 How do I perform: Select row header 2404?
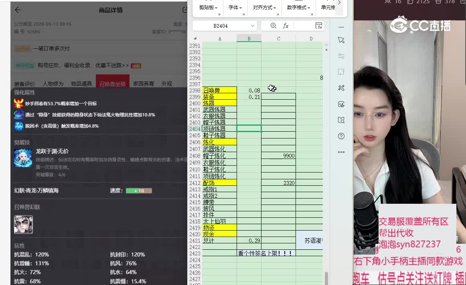(195, 129)
